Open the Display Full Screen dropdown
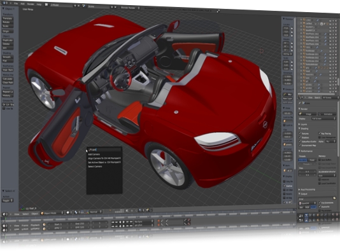 tap(323, 119)
